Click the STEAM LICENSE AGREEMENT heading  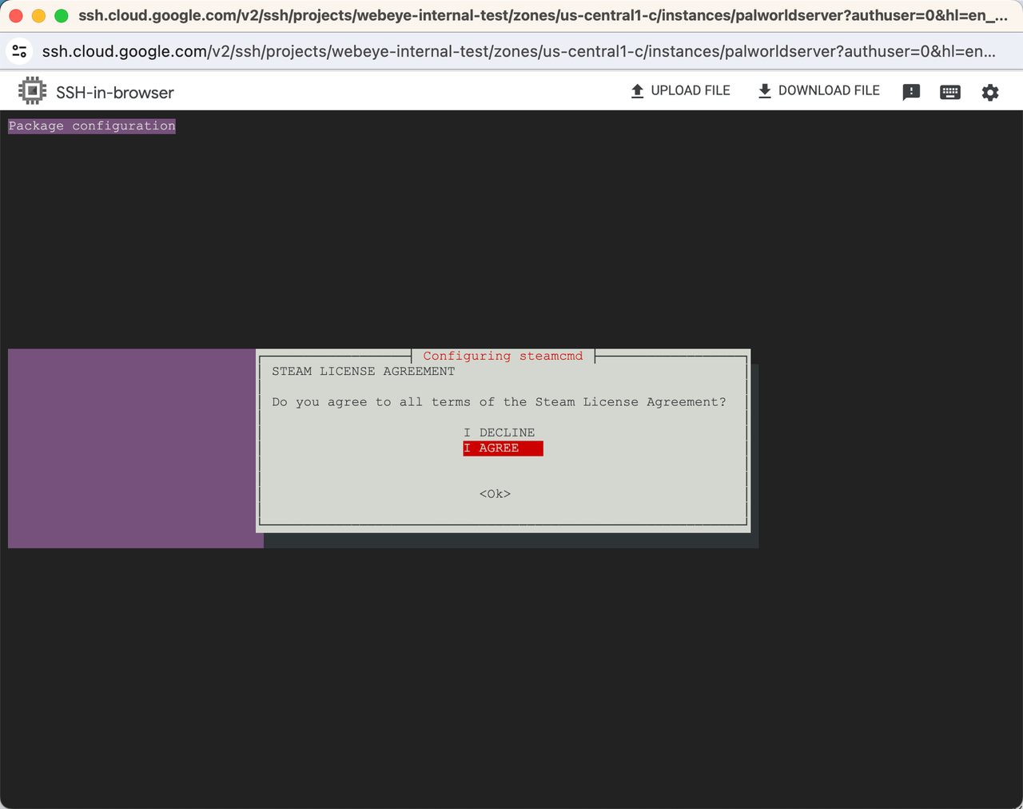point(363,372)
